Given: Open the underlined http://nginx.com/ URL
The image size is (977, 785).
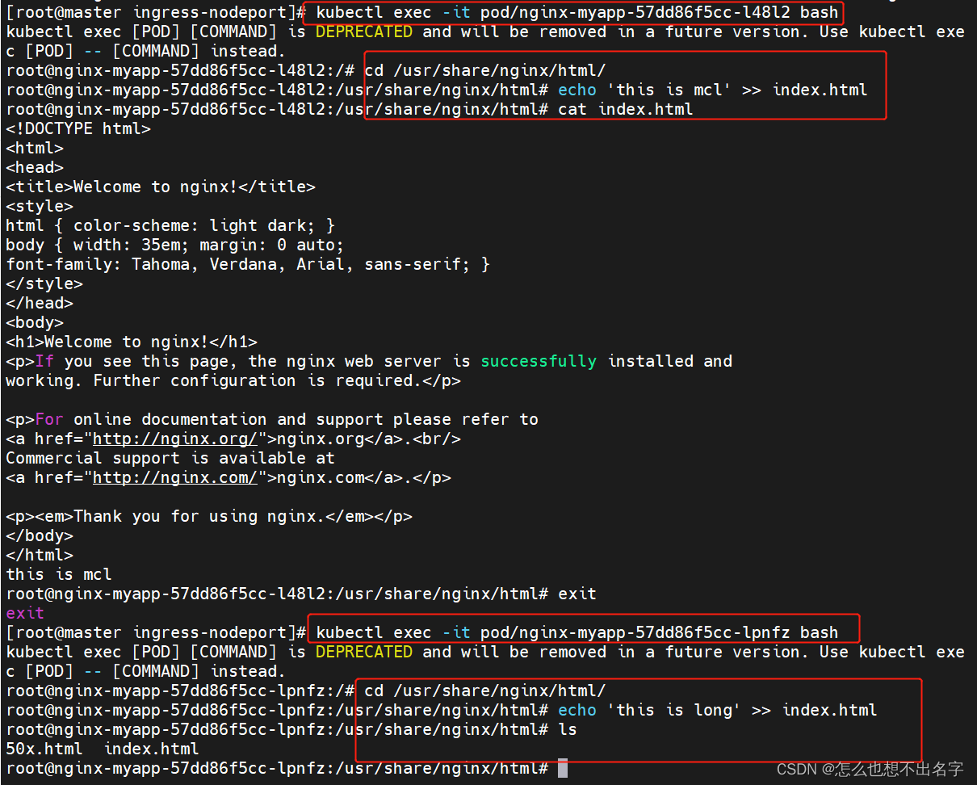Looking at the screenshot, I should point(175,477).
